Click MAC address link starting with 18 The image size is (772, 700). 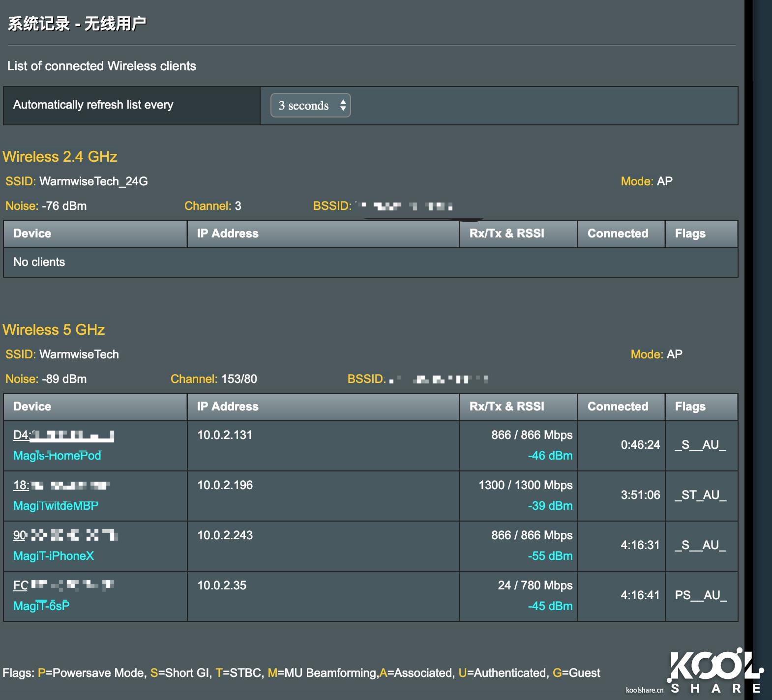pyautogui.click(x=61, y=485)
